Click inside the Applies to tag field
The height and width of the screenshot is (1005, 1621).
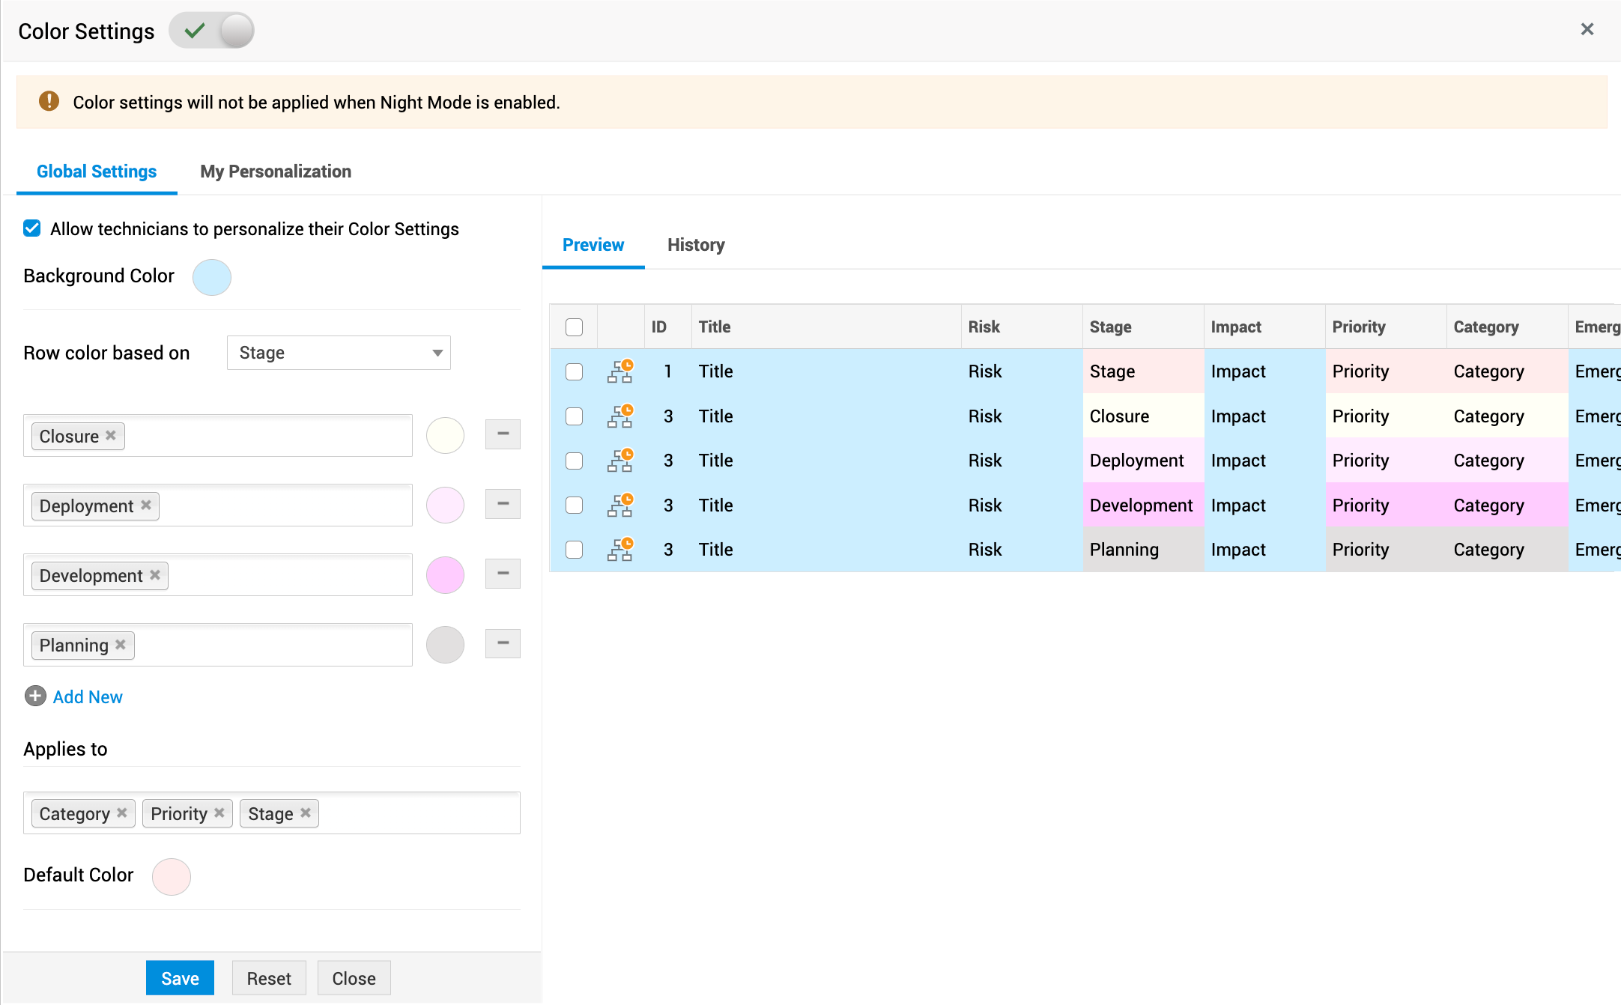click(419, 813)
